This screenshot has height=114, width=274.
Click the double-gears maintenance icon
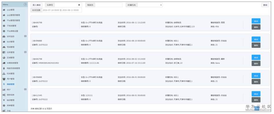click(4, 95)
